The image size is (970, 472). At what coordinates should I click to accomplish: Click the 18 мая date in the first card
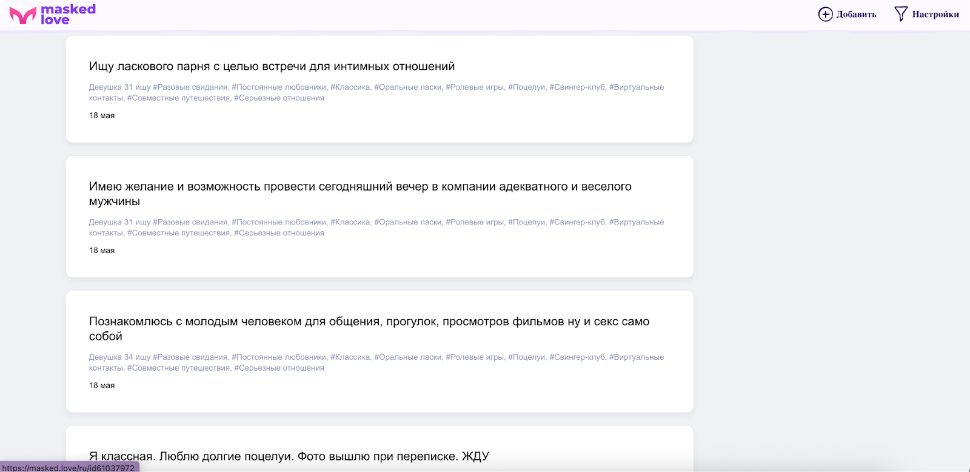(x=102, y=115)
